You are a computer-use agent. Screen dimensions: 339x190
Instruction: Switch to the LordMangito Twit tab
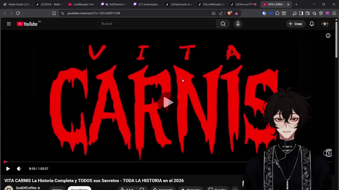click(x=82, y=4)
